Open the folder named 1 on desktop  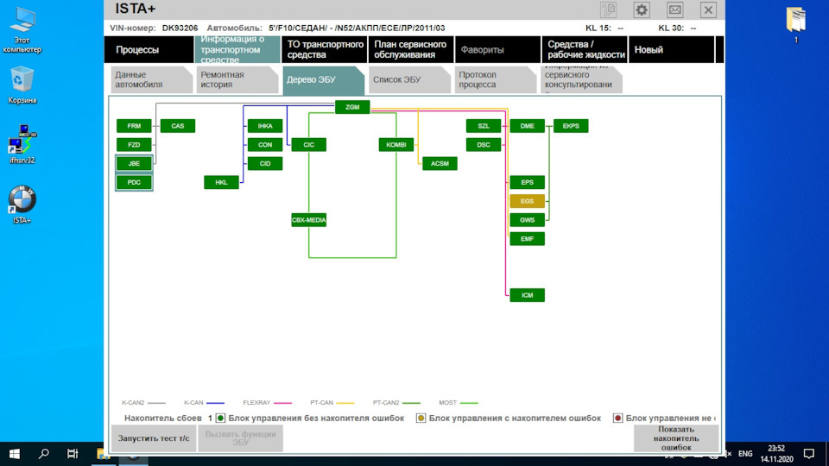point(795,25)
